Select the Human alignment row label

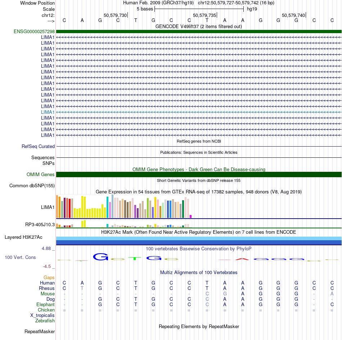pos(47,283)
